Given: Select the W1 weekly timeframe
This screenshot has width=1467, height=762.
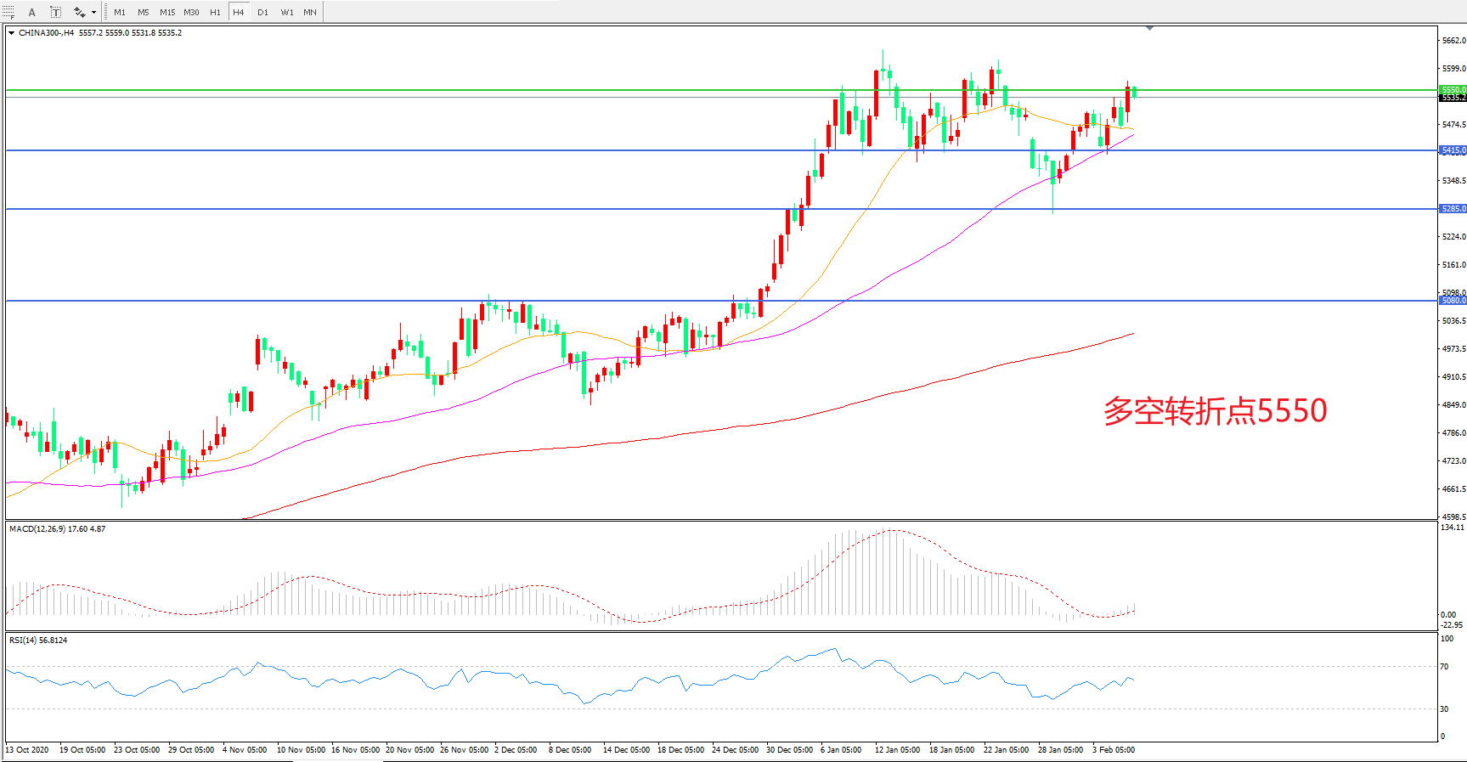Looking at the screenshot, I should pos(287,12).
